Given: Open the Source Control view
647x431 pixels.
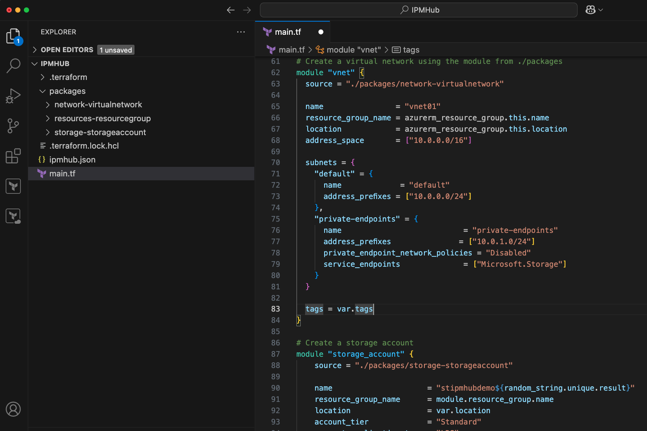Looking at the screenshot, I should click(x=13, y=126).
